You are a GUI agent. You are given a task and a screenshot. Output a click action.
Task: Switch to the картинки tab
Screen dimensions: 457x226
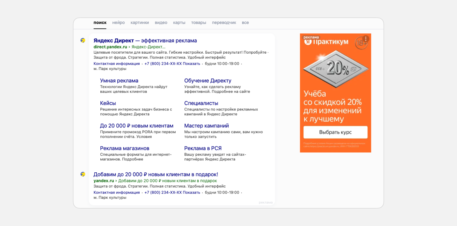click(x=140, y=23)
